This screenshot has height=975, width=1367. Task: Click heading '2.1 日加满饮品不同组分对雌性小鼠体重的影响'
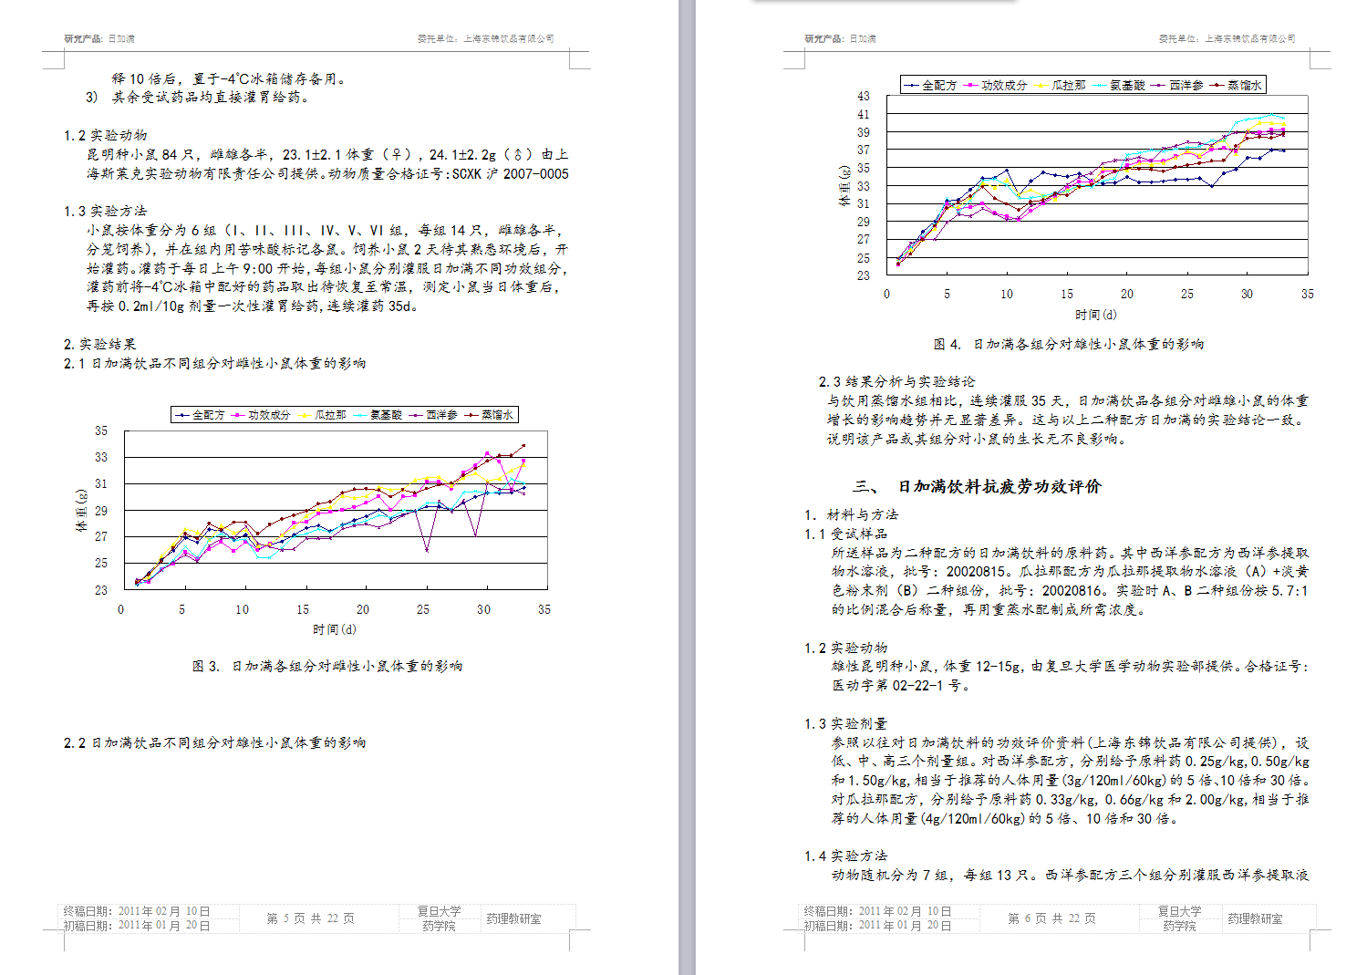coord(214,363)
